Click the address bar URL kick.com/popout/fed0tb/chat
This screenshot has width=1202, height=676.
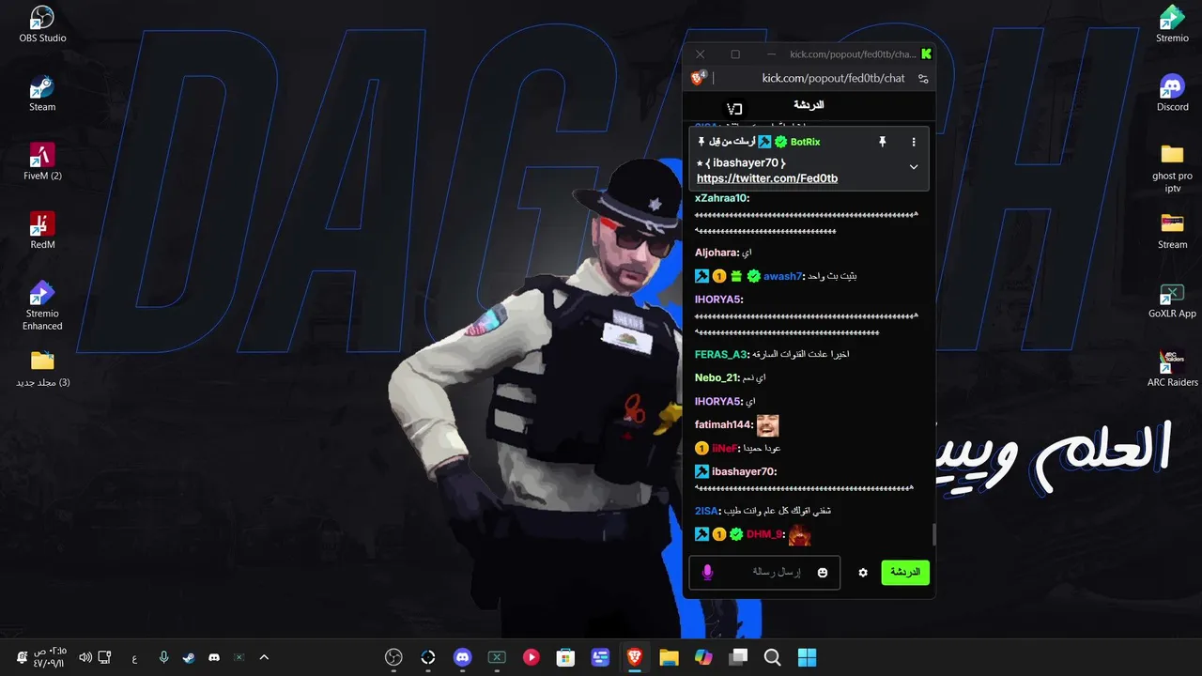[833, 78]
